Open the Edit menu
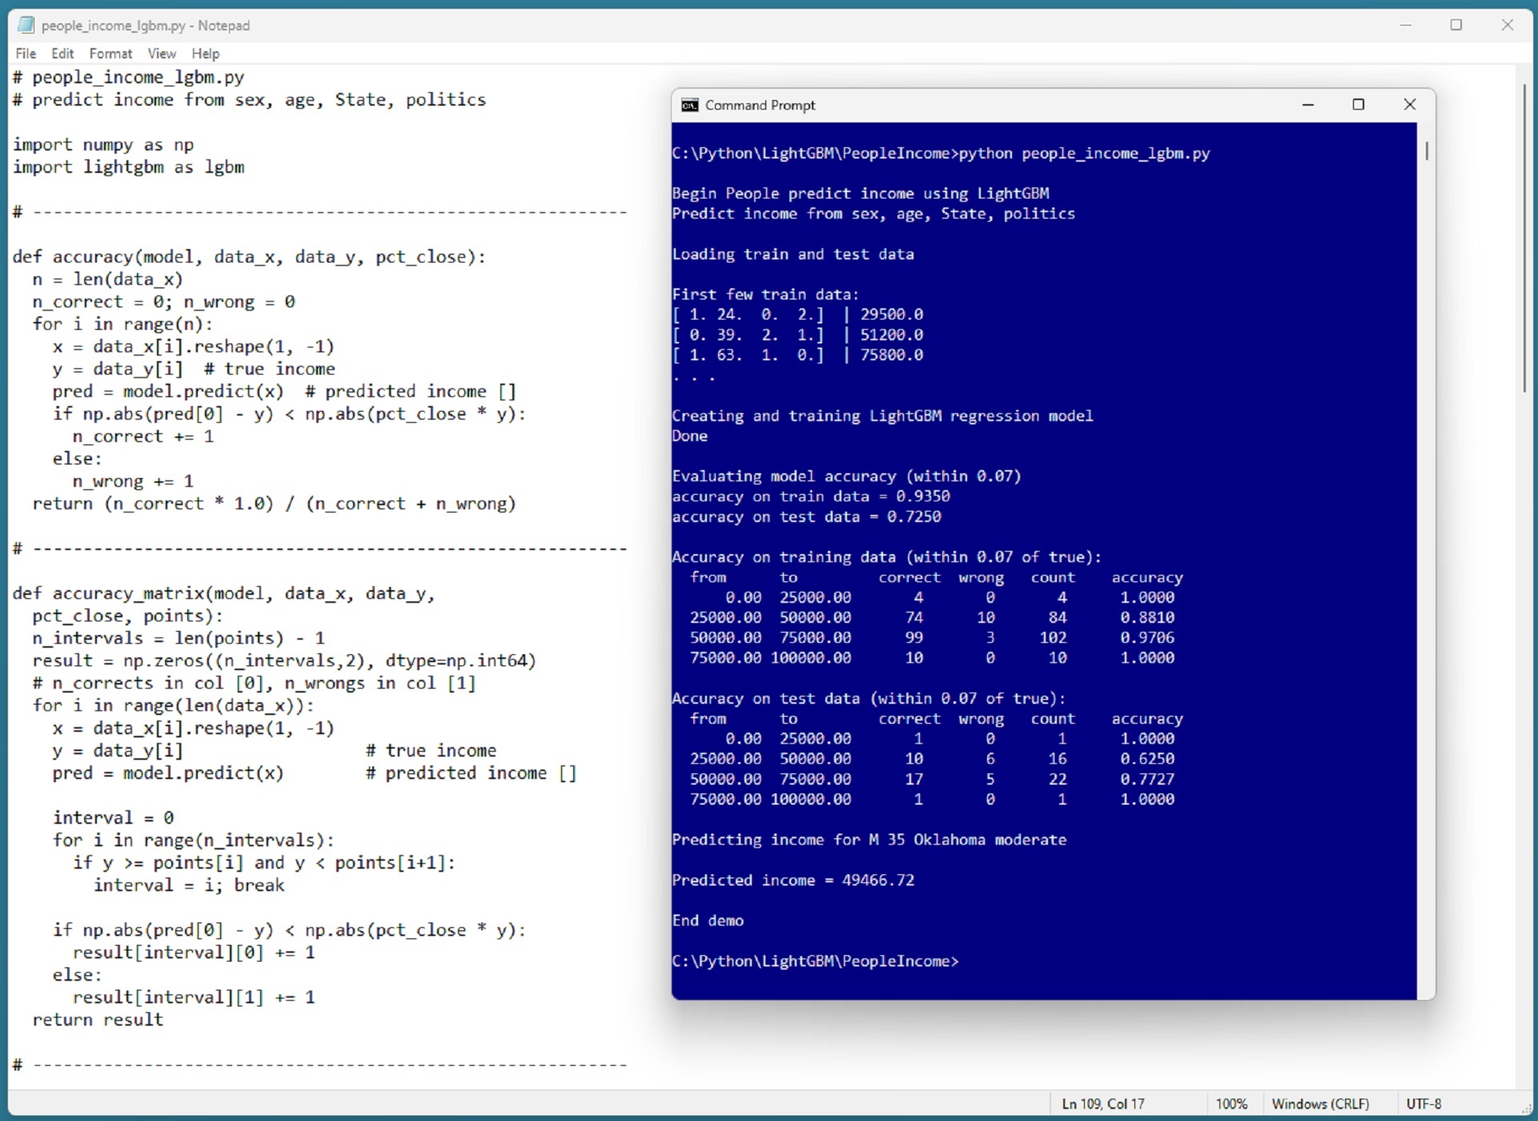 click(62, 54)
